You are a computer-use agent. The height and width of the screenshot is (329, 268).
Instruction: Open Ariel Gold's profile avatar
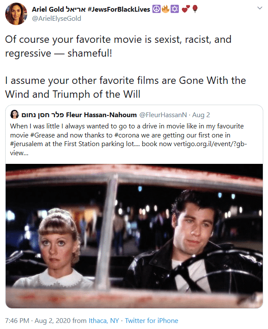(x=16, y=14)
